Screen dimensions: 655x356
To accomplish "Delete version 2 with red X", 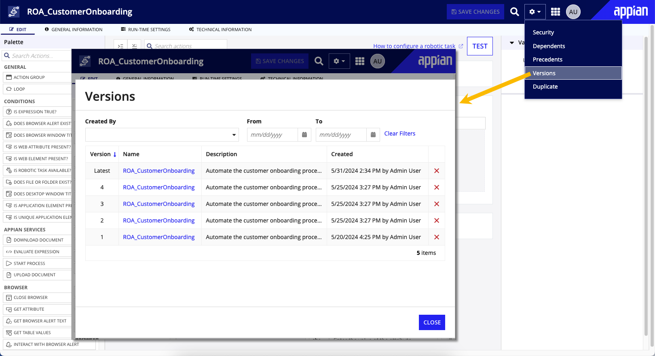I will [437, 220].
